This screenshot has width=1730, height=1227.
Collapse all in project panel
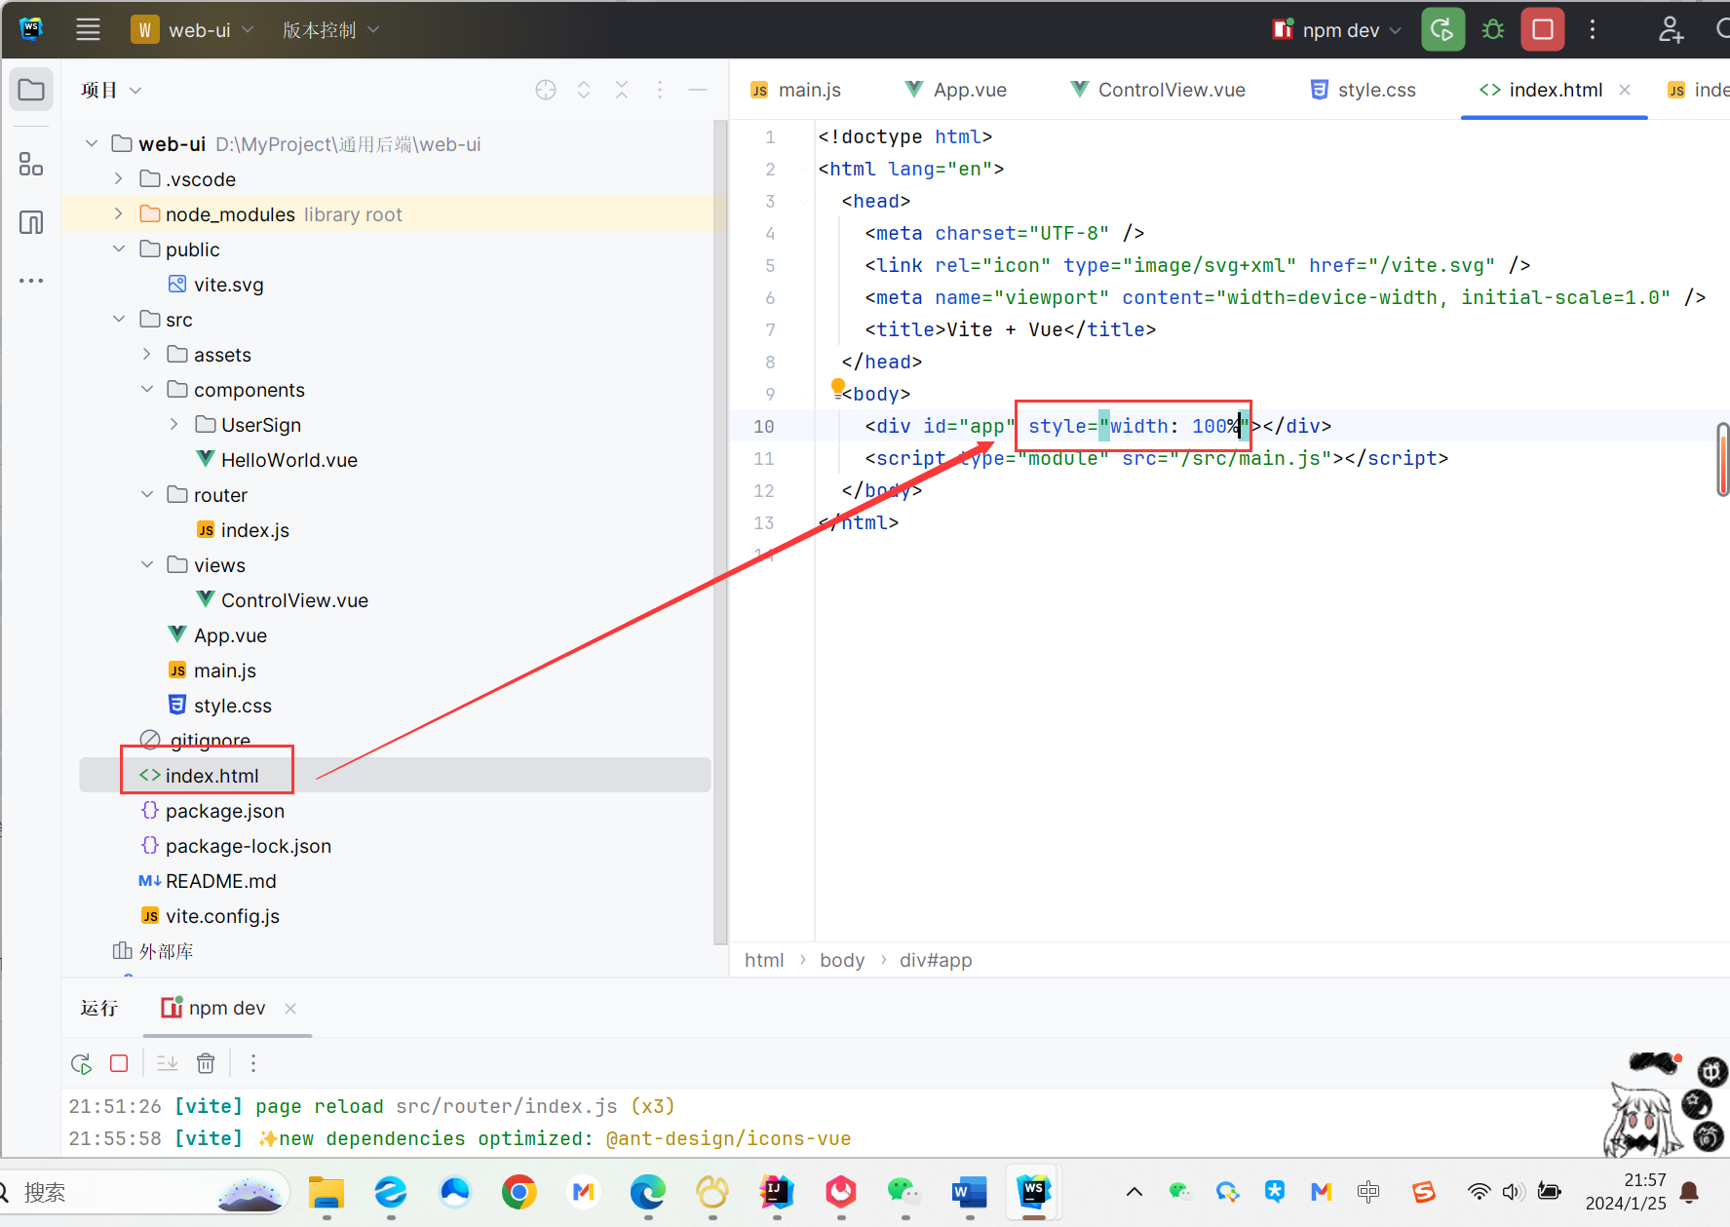click(622, 90)
